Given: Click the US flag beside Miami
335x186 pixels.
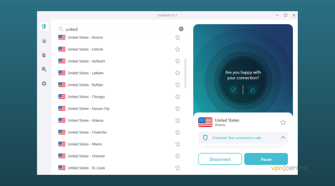Looking at the screenshot, I should 62,144.
